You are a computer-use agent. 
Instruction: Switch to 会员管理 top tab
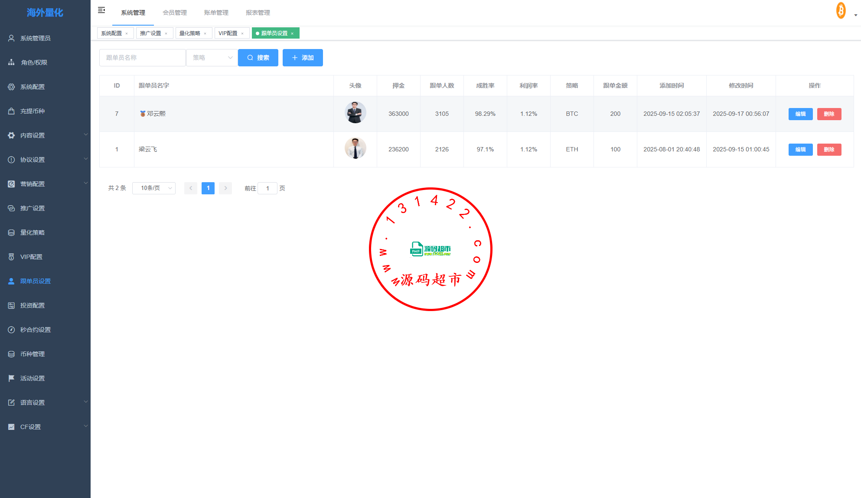(175, 13)
